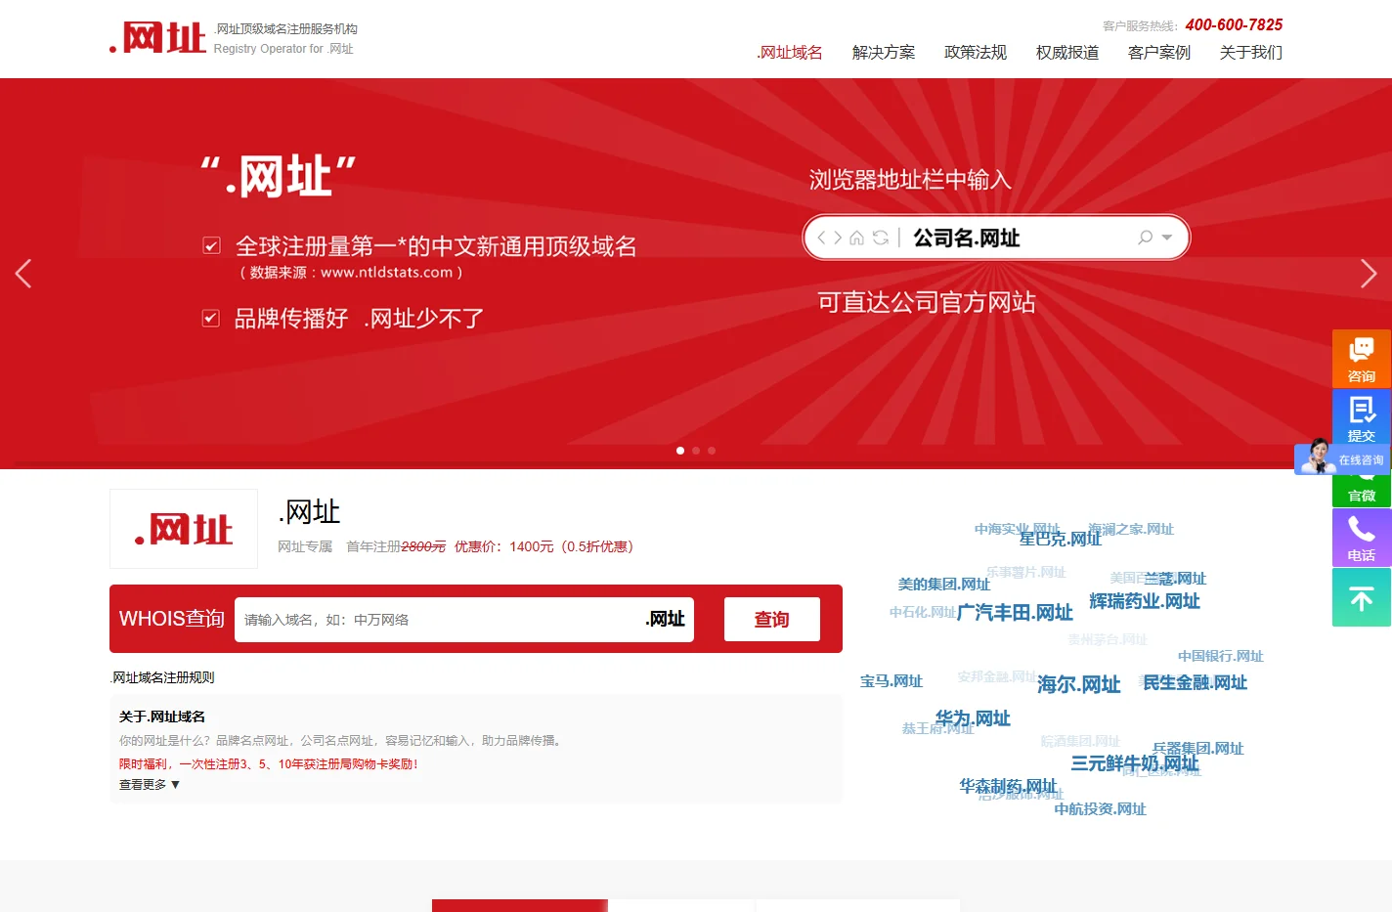1392x912 pixels.
Task: Open the .网址域名 nav menu
Action: (790, 53)
